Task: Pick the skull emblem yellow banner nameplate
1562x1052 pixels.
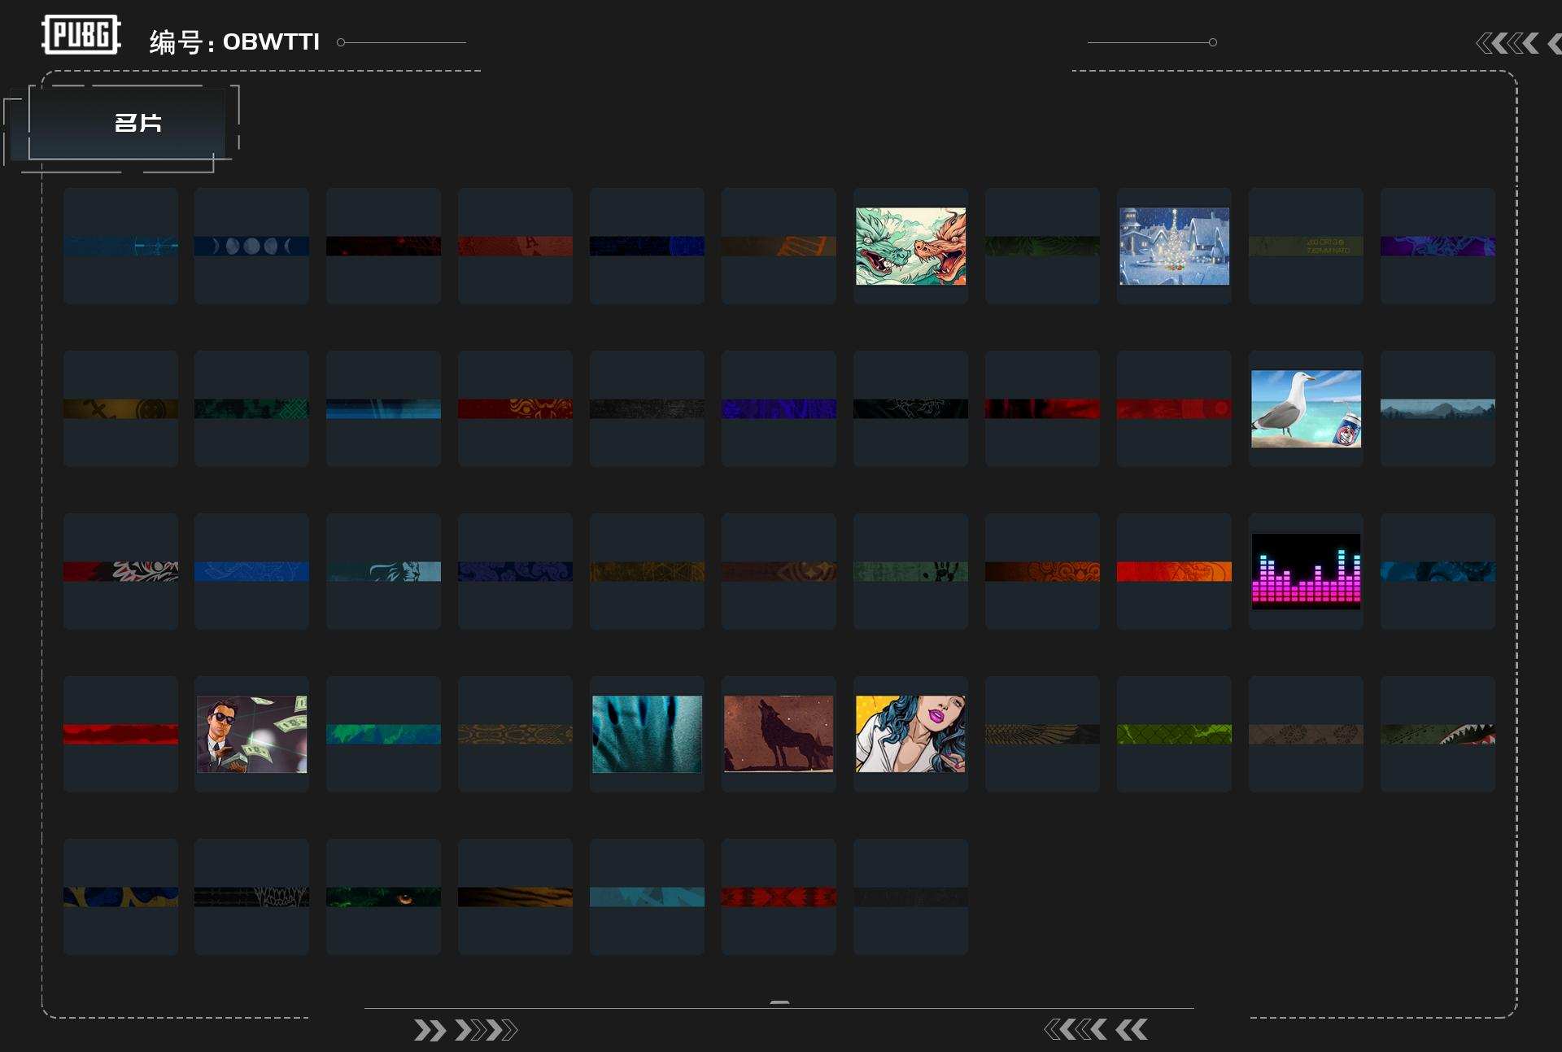Action: pyautogui.click(x=120, y=408)
